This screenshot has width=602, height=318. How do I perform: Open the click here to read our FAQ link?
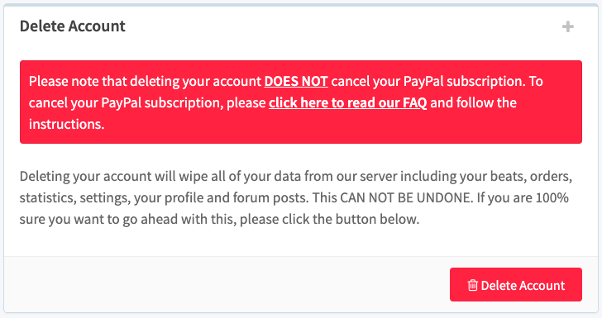click(347, 102)
